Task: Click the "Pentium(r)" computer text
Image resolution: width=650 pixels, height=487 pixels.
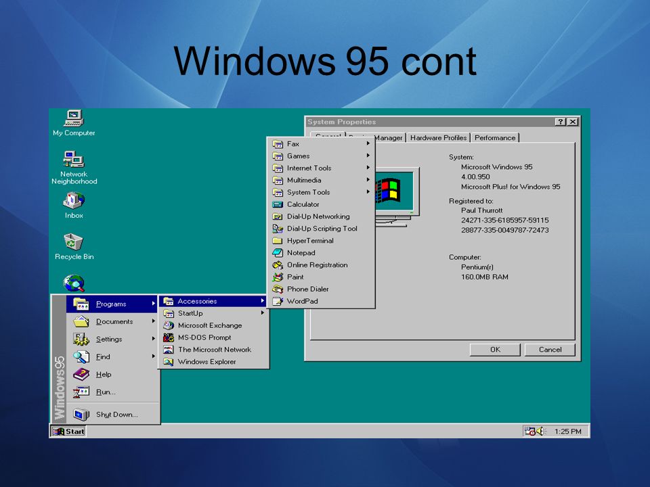Action: [x=477, y=267]
